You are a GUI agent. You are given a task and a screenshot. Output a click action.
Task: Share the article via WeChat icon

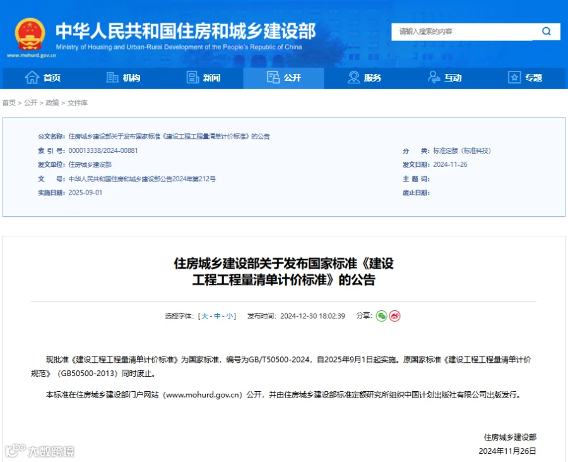point(381,316)
